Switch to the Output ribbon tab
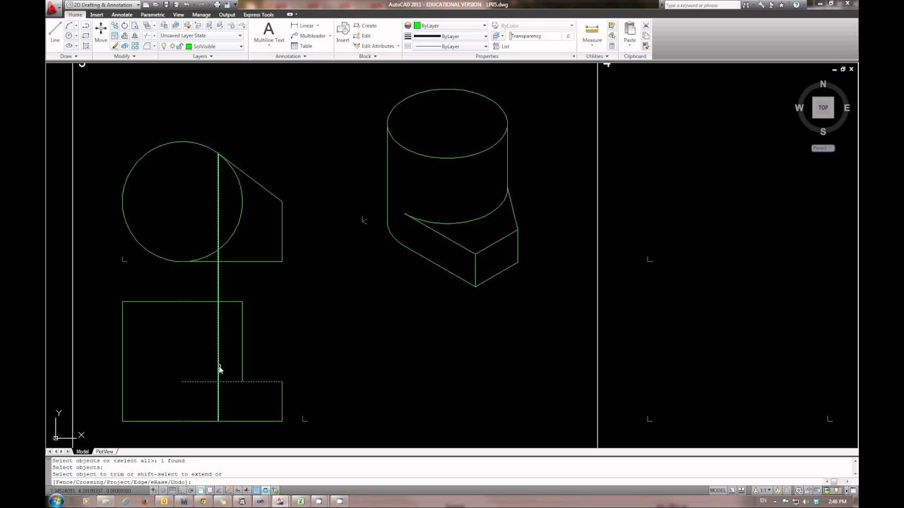This screenshot has width=904, height=508. [227, 15]
